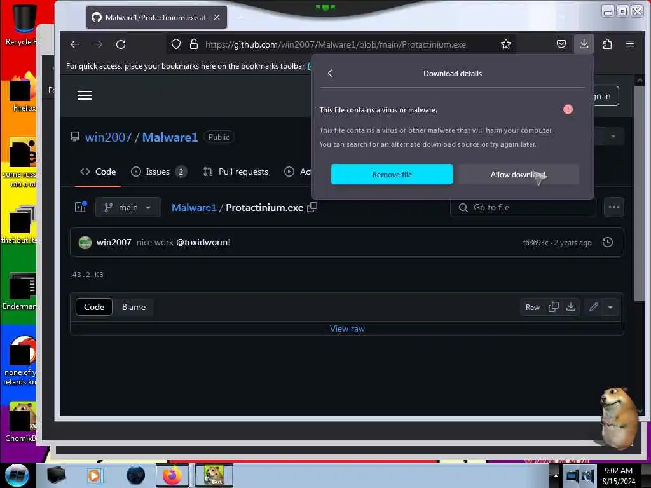Open the Firefox taskbar button
The image size is (651, 488).
point(172,475)
